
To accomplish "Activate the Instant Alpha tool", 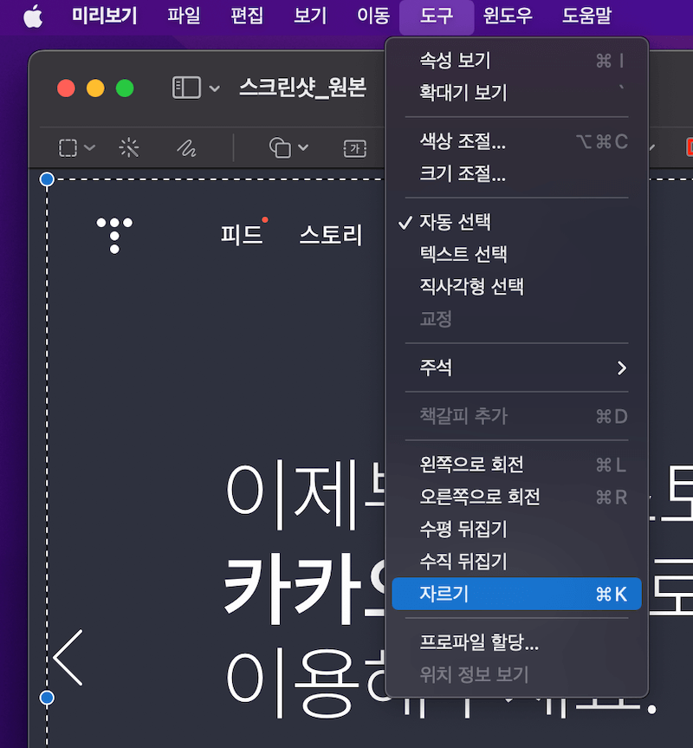I will tap(128, 147).
